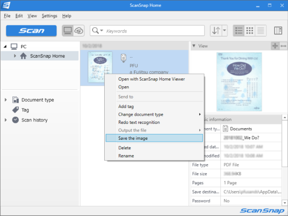Click the Scan history checkmark icon
This screenshot has width=288, height=216.
coord(15,120)
